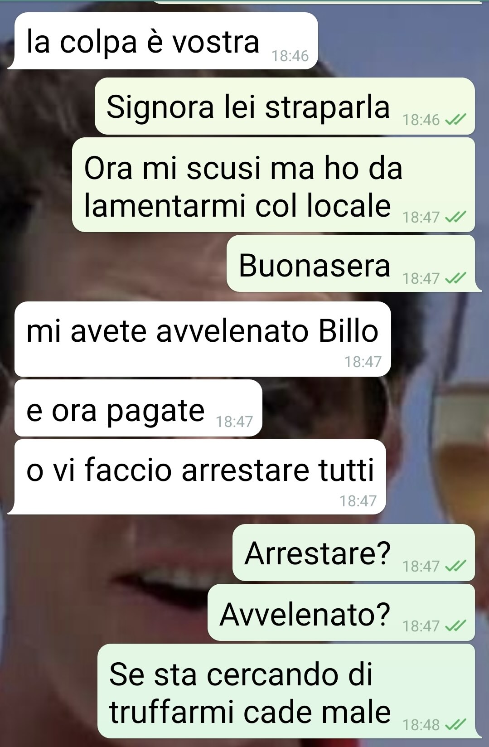Viewport: 489px width, 747px height.
Task: Select the 'mi avete avvelenato Billo' message
Action: pos(203,339)
